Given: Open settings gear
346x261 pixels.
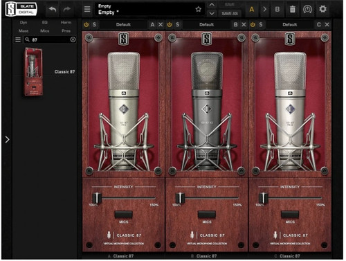Looking at the screenshot, I should tap(322, 9).
